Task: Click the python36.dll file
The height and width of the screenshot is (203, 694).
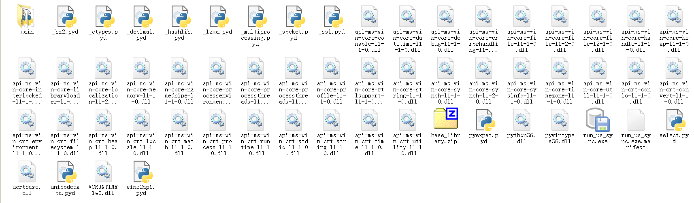Action: (x=522, y=120)
